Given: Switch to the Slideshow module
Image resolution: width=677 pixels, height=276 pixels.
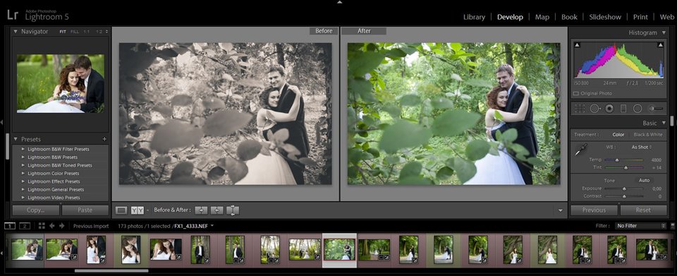Looking at the screenshot, I should (605, 17).
